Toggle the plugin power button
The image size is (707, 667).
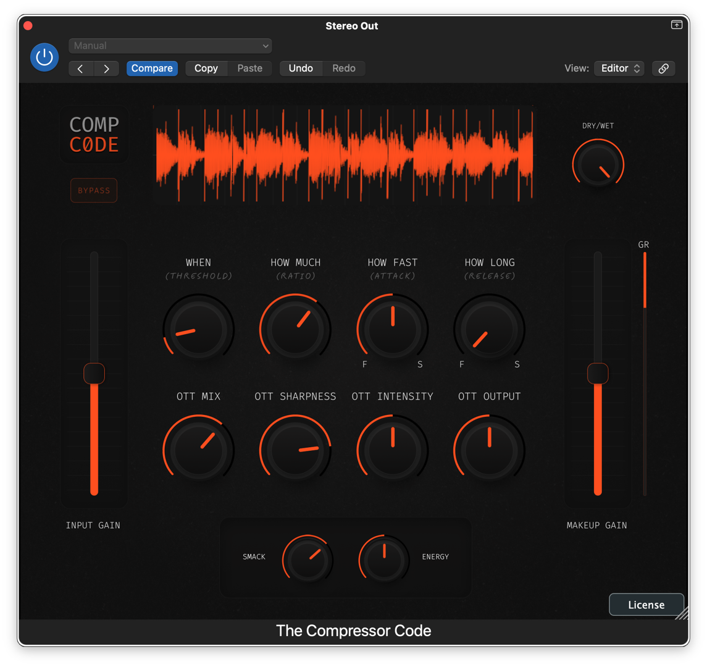(44, 57)
